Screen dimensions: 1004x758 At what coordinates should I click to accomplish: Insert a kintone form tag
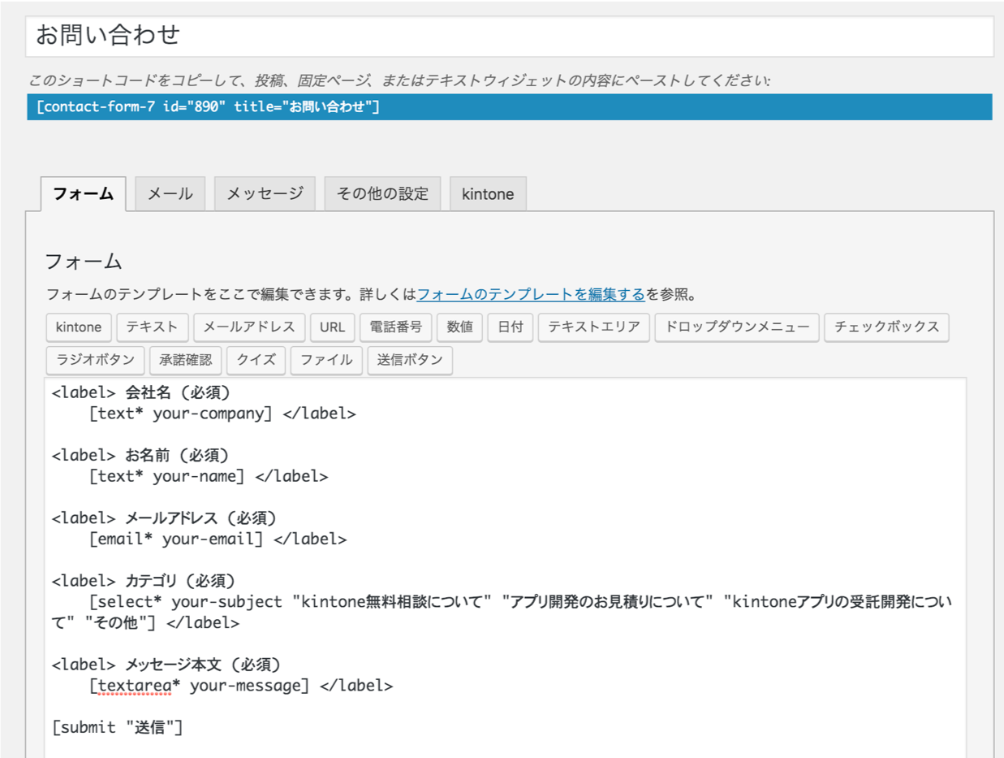tap(78, 327)
